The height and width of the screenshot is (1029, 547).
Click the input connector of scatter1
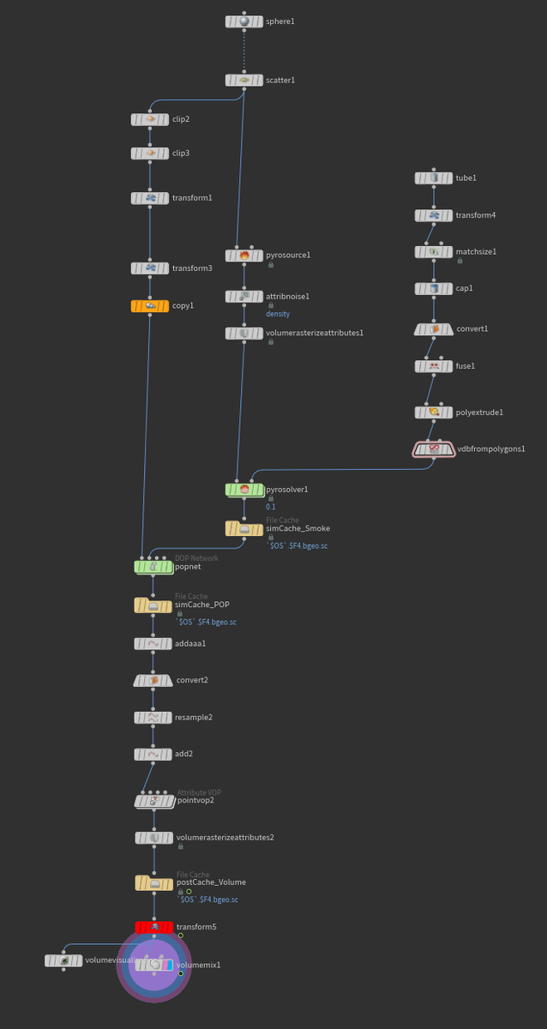[244, 70]
